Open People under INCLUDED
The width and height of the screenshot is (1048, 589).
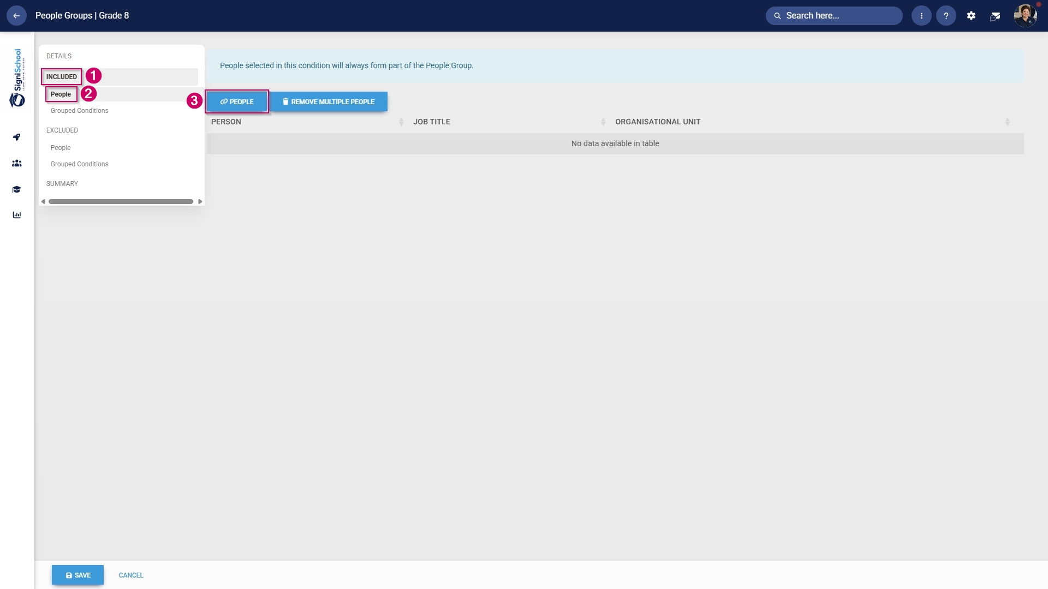pos(61,94)
